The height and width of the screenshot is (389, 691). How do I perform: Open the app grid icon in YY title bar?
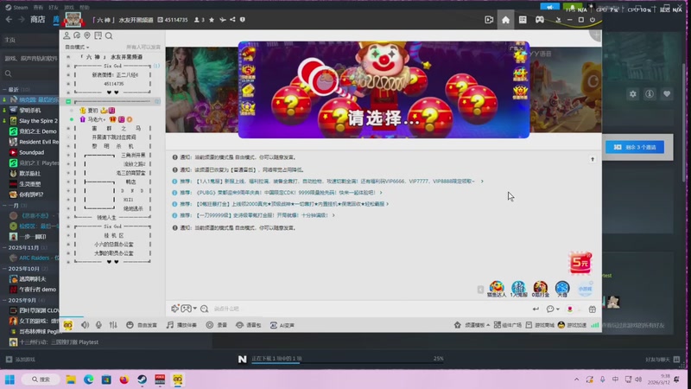[x=523, y=20]
